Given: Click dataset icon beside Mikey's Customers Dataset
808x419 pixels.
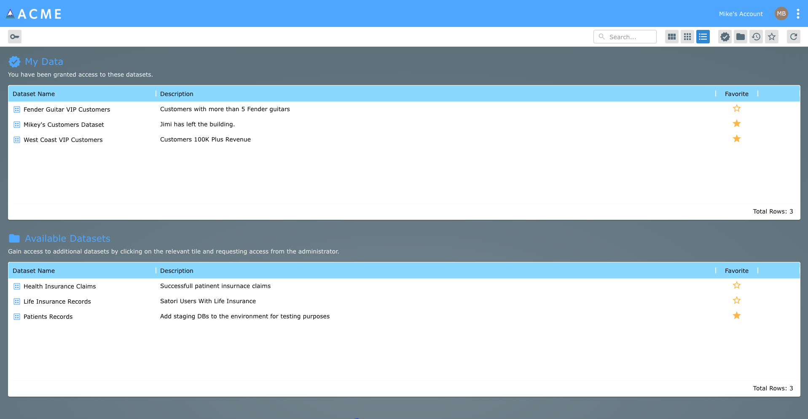Looking at the screenshot, I should click(x=17, y=125).
